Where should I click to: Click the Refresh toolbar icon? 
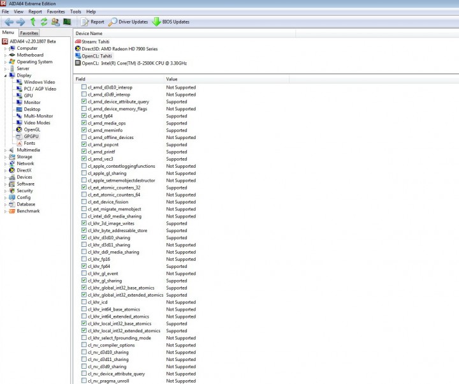(x=44, y=22)
